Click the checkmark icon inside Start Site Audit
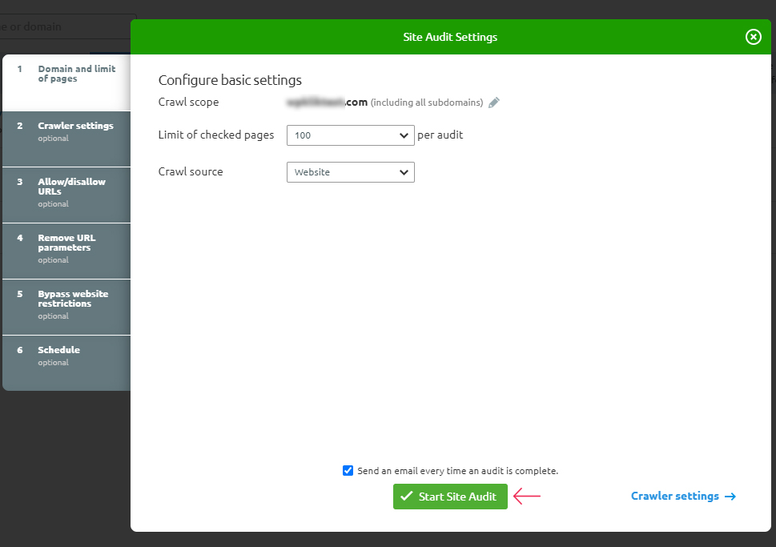 [407, 497]
